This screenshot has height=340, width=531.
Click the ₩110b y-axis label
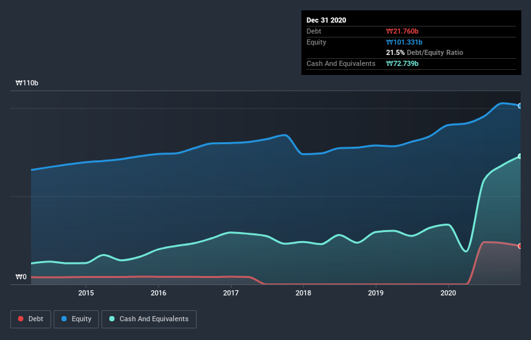click(27, 83)
